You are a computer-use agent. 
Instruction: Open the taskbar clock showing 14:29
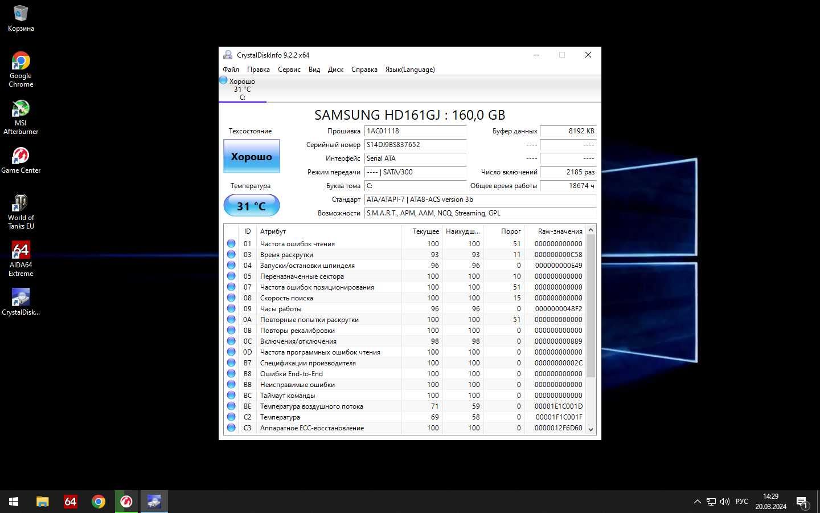point(771,502)
